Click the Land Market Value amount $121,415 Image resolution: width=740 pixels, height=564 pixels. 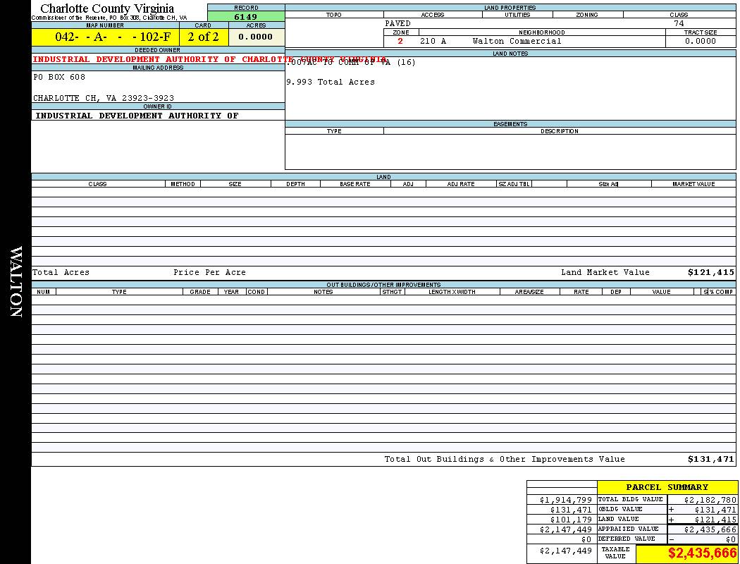tap(710, 273)
